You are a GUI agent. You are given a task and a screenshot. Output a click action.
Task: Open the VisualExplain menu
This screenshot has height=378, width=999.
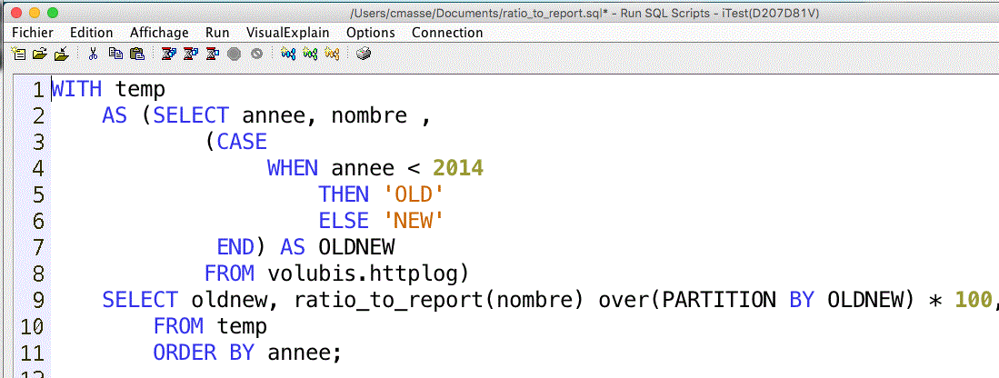pyautogui.click(x=288, y=33)
